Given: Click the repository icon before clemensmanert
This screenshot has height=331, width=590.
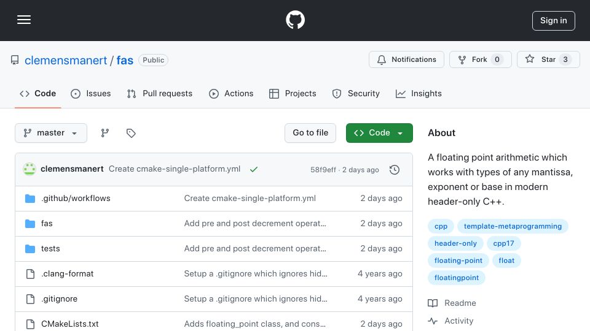Looking at the screenshot, I should [15, 60].
